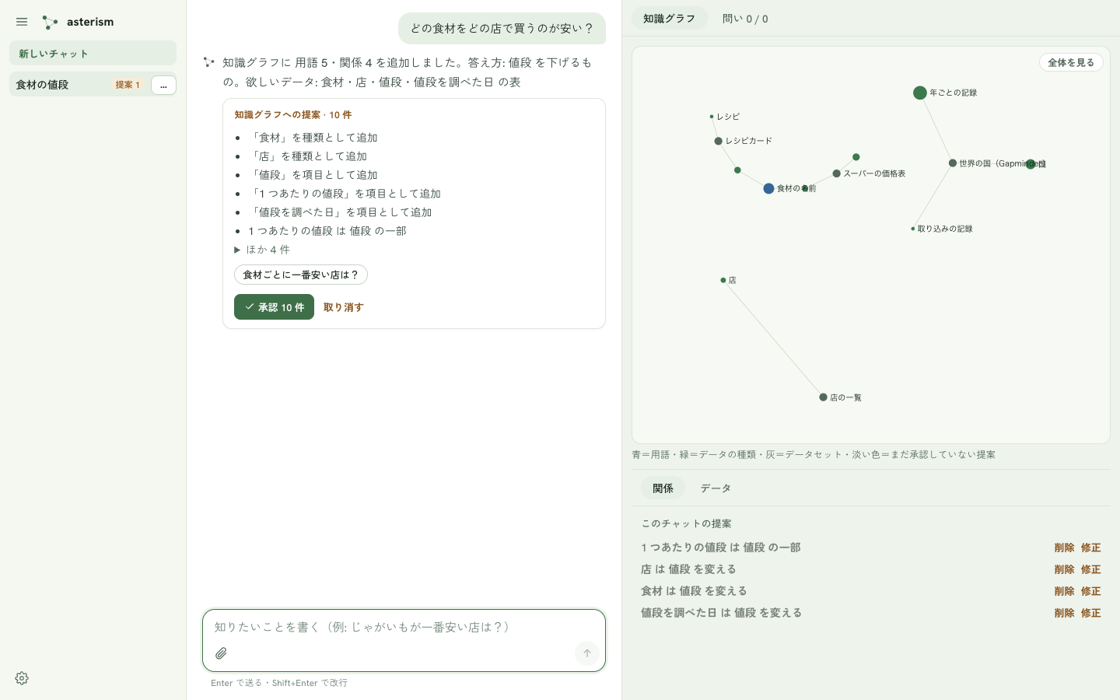The image size is (1120, 700).
Task: Click the proposal 「食材」を種類として追加
Action: (x=313, y=138)
